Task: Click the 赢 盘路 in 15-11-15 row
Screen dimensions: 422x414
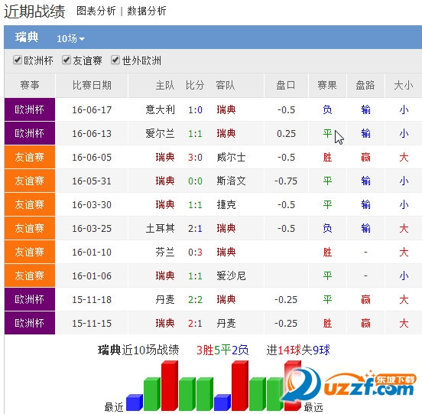Action: (365, 323)
